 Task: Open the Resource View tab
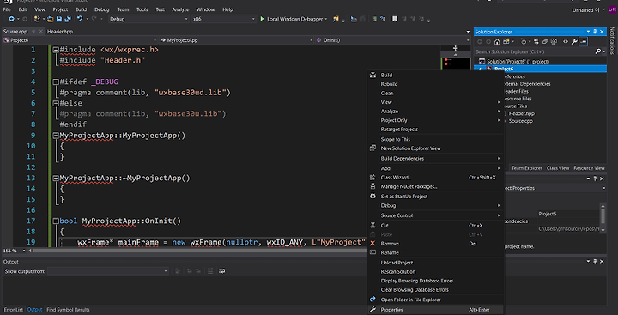click(x=589, y=168)
